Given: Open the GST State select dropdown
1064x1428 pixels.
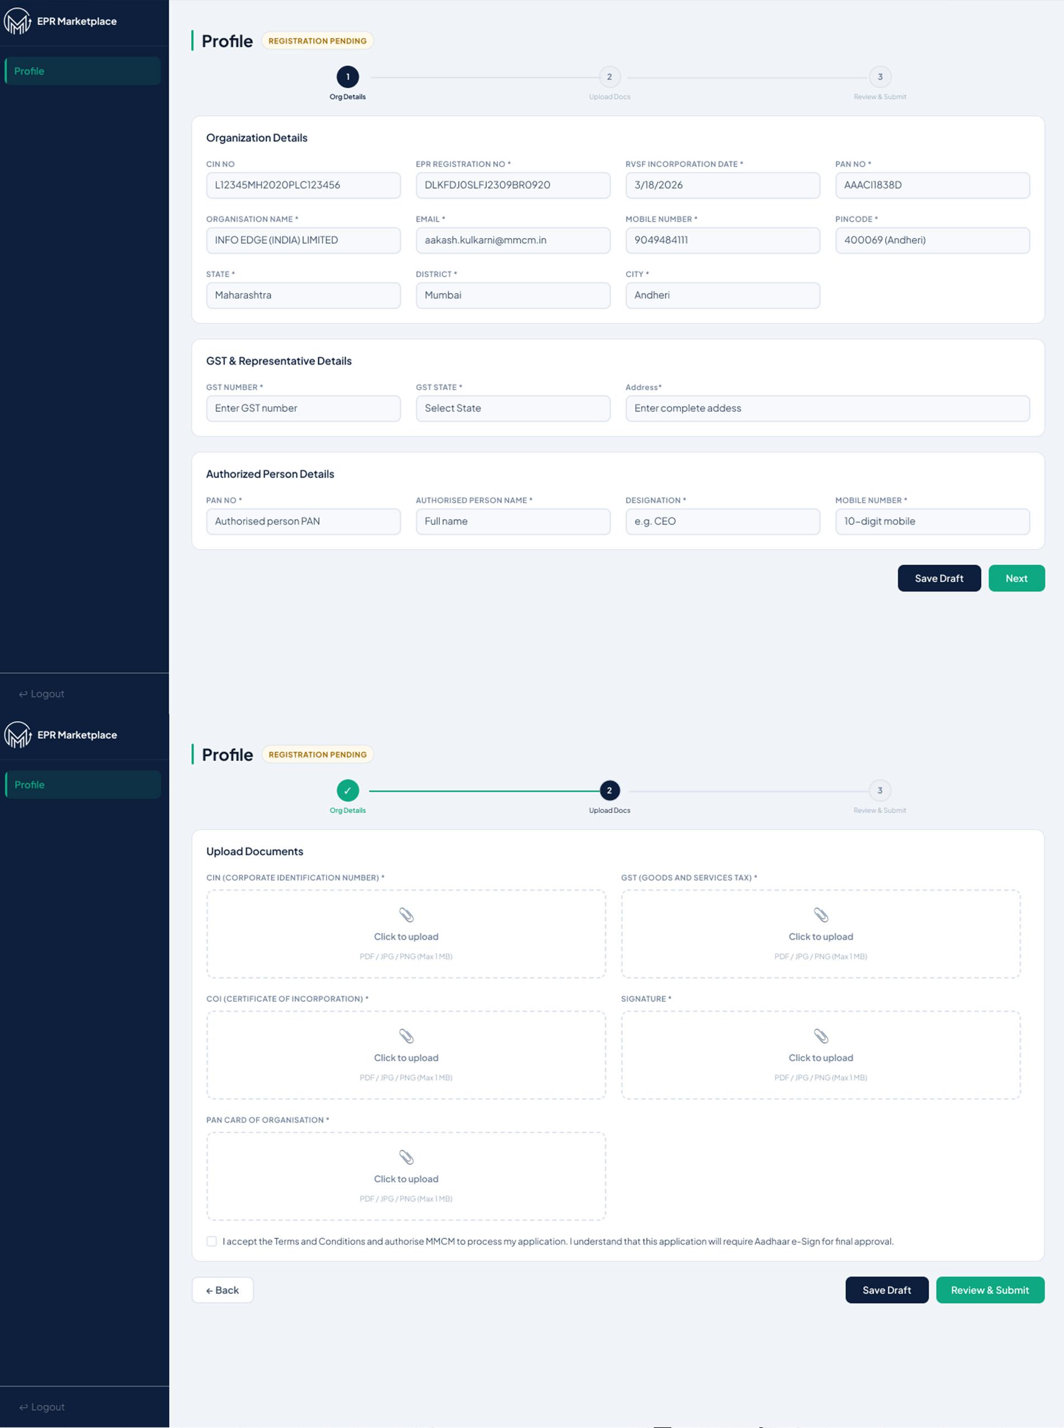Looking at the screenshot, I should [513, 408].
